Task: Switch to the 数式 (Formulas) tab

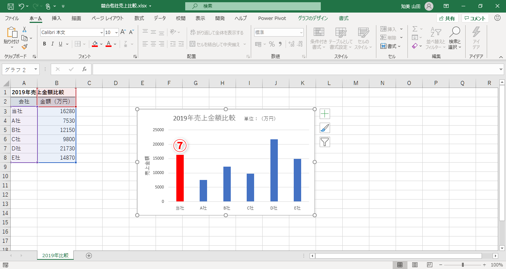Action: (x=139, y=18)
